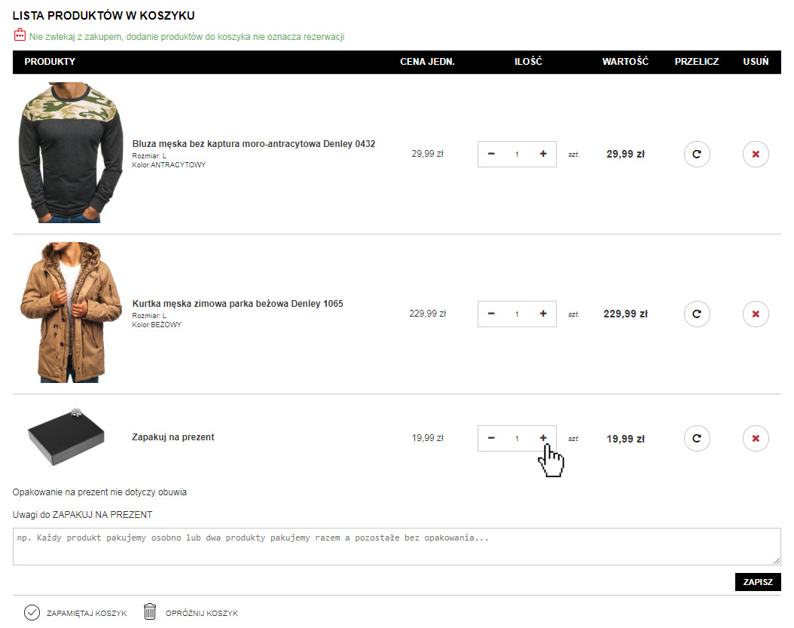Reduce gift wrapping quantity by one

(x=491, y=438)
